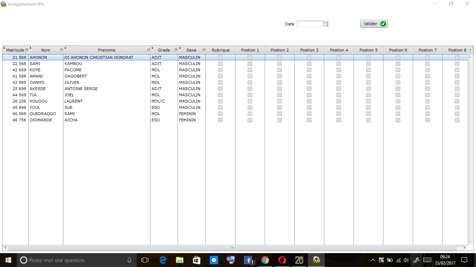Click the Valider button
This screenshot has width=476, height=267.
click(374, 24)
